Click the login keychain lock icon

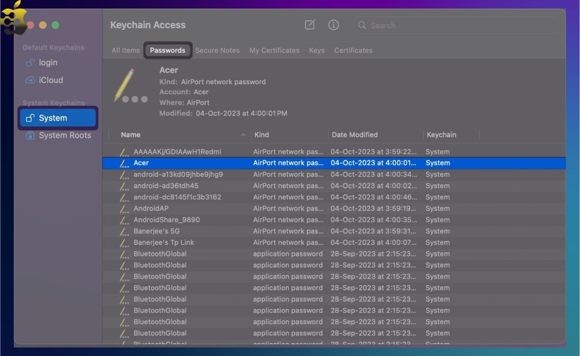30,62
